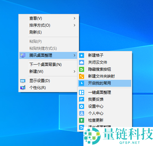Viewport: 153px width, 146px height.
Task: Click the cloud icon beside 关闭云文件
Action: click(82, 62)
